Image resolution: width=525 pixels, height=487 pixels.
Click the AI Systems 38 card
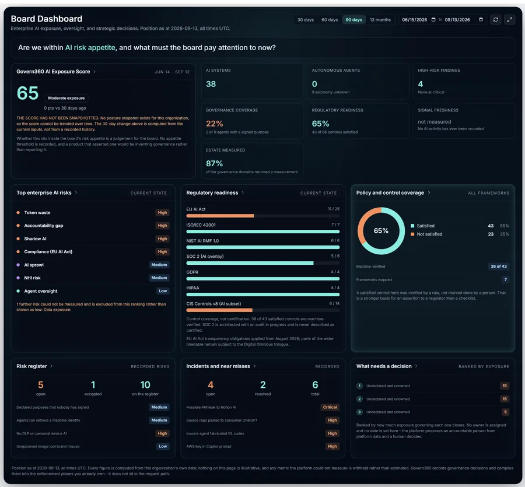[252, 81]
